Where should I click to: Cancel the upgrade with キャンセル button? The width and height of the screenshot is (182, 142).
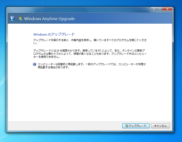160,126
